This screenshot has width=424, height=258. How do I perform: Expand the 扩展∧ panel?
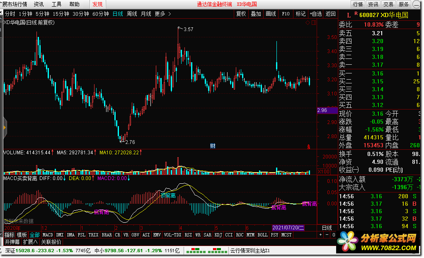(x=30, y=242)
